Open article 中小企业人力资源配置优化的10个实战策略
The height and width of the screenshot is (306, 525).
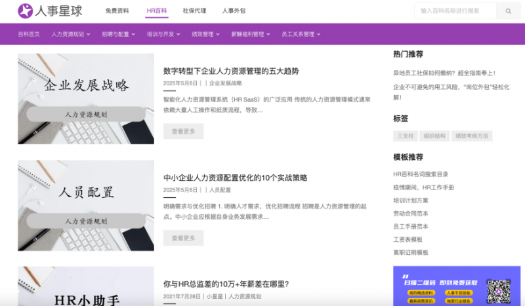tap(235, 178)
